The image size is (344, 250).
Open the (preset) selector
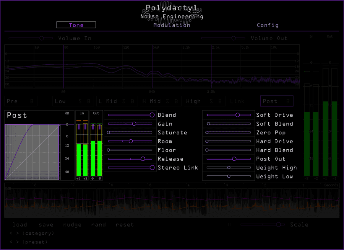[x=35, y=242]
